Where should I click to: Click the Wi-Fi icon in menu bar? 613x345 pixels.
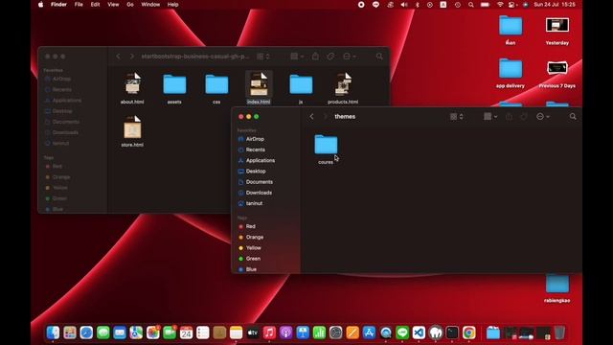[x=500, y=5]
